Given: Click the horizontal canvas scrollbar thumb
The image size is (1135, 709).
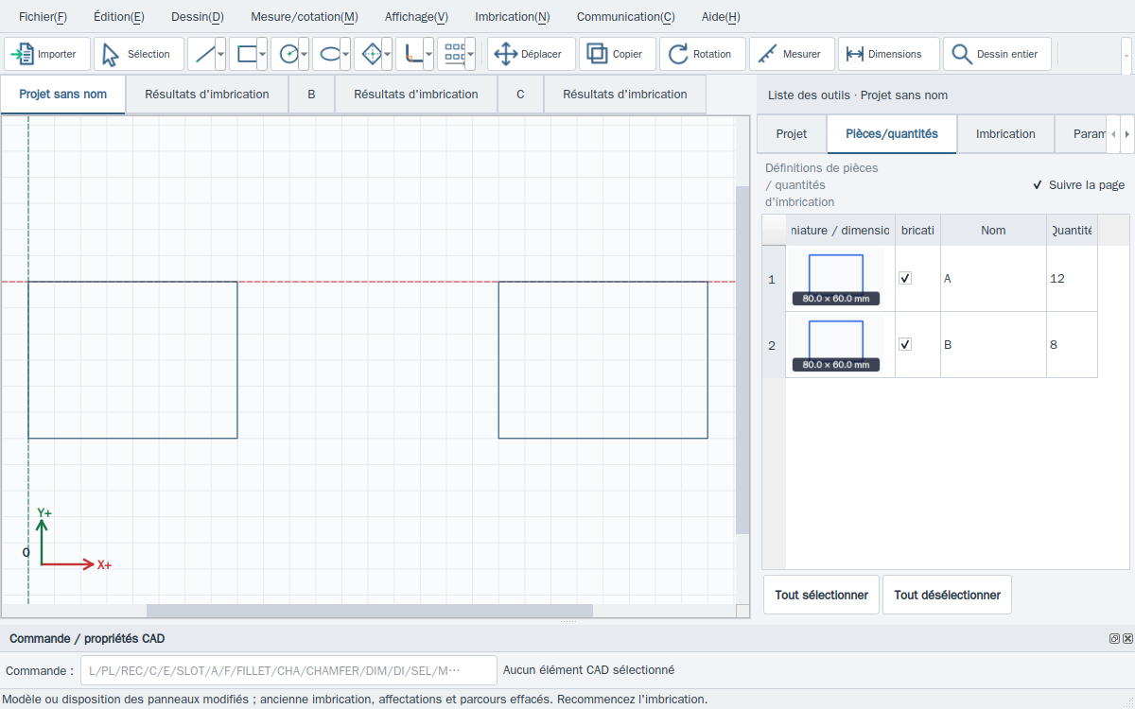Looking at the screenshot, I should coord(370,611).
